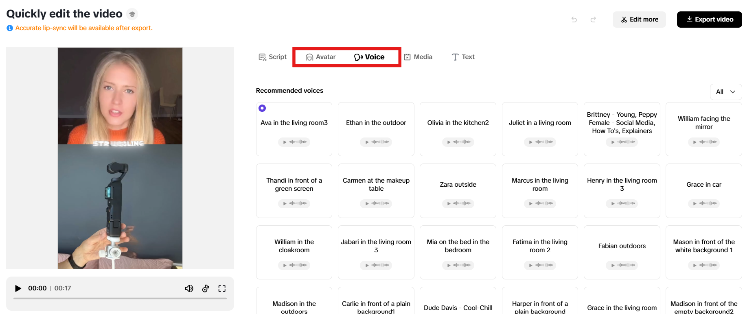Click the Export video button
The height and width of the screenshot is (314, 756).
pyautogui.click(x=709, y=20)
